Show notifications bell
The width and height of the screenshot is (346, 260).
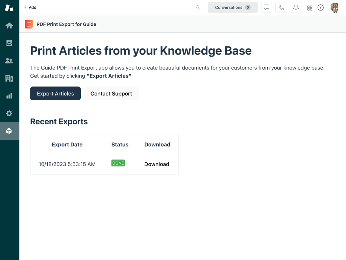[296, 7]
